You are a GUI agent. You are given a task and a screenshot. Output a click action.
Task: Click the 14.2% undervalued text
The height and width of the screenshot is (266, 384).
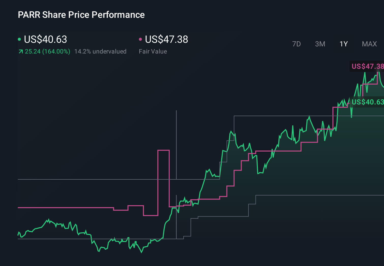(x=100, y=51)
